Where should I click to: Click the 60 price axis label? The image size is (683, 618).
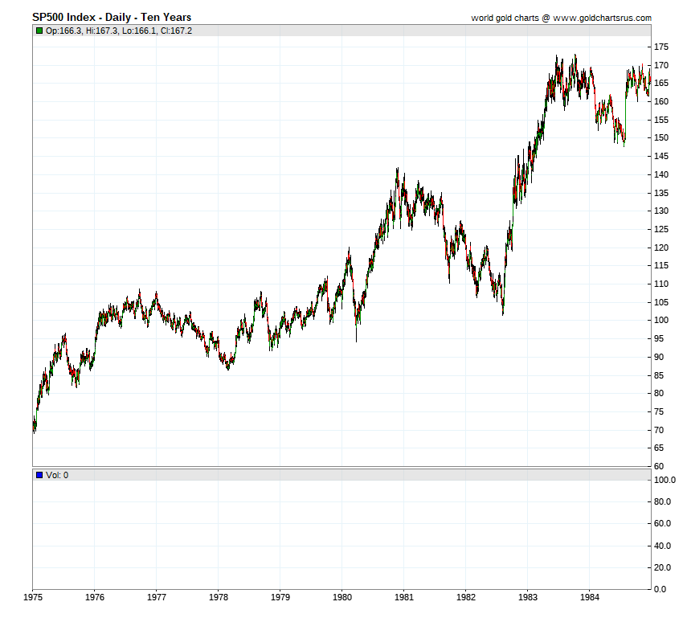coord(659,466)
